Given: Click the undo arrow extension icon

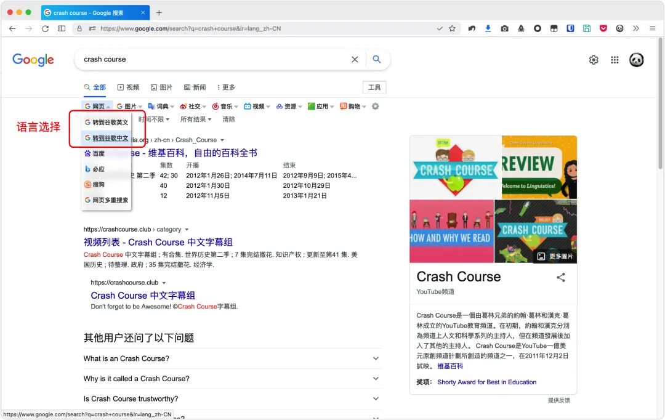Looking at the screenshot, I should 472,28.
